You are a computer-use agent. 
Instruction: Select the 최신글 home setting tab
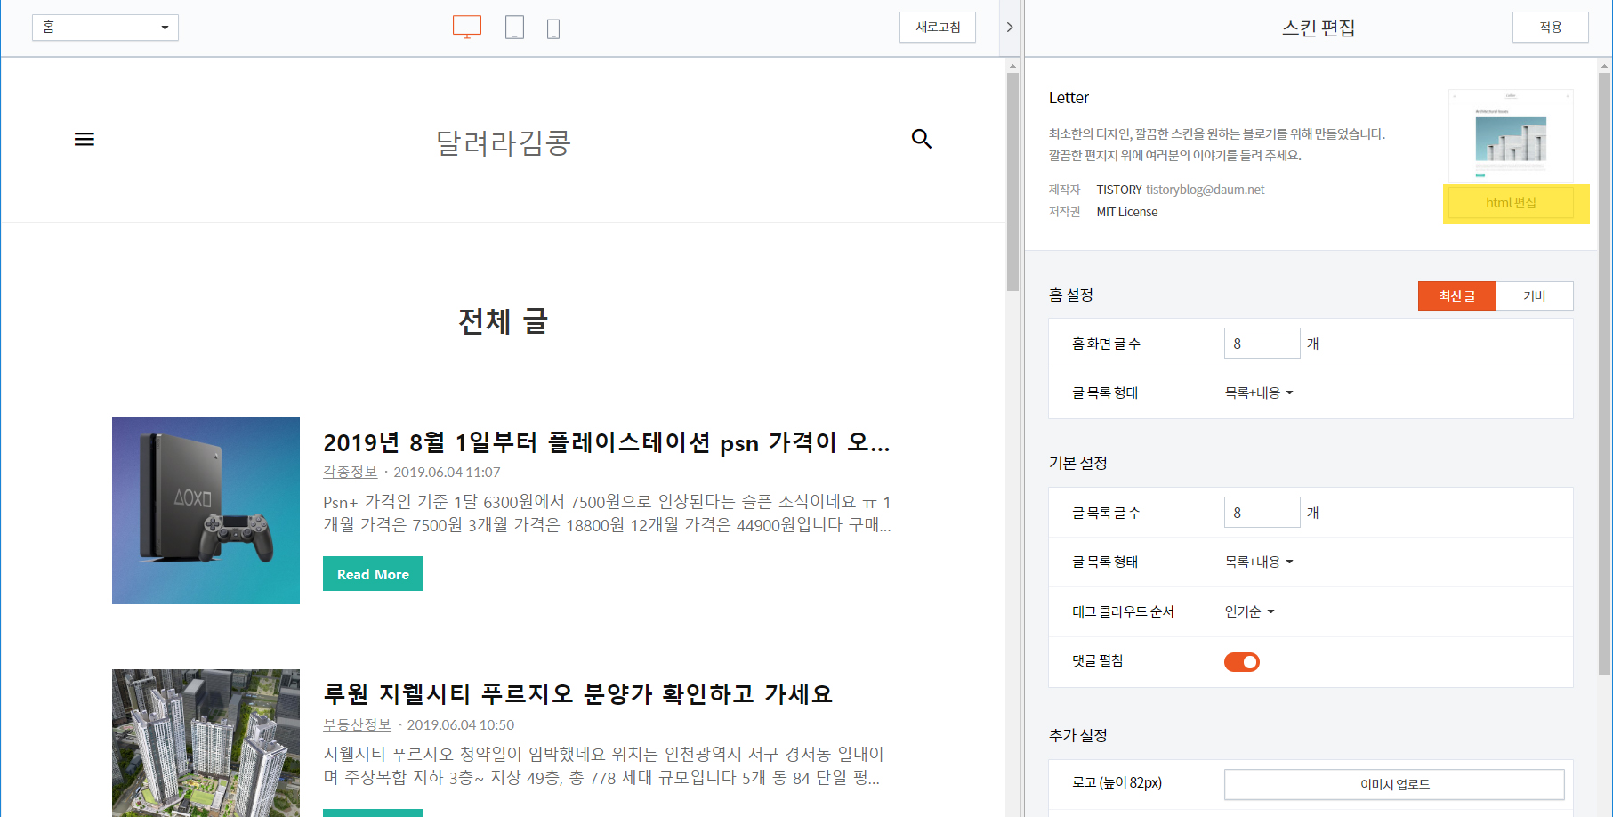coord(1457,296)
